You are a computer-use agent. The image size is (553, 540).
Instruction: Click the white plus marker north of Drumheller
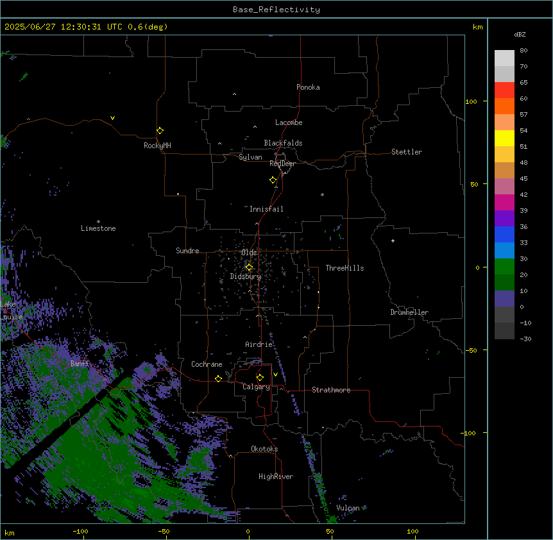tap(393, 240)
